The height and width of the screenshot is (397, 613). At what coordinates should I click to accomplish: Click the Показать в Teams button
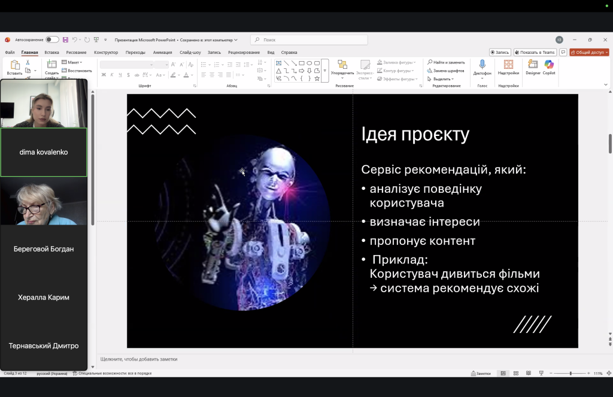pos(535,53)
